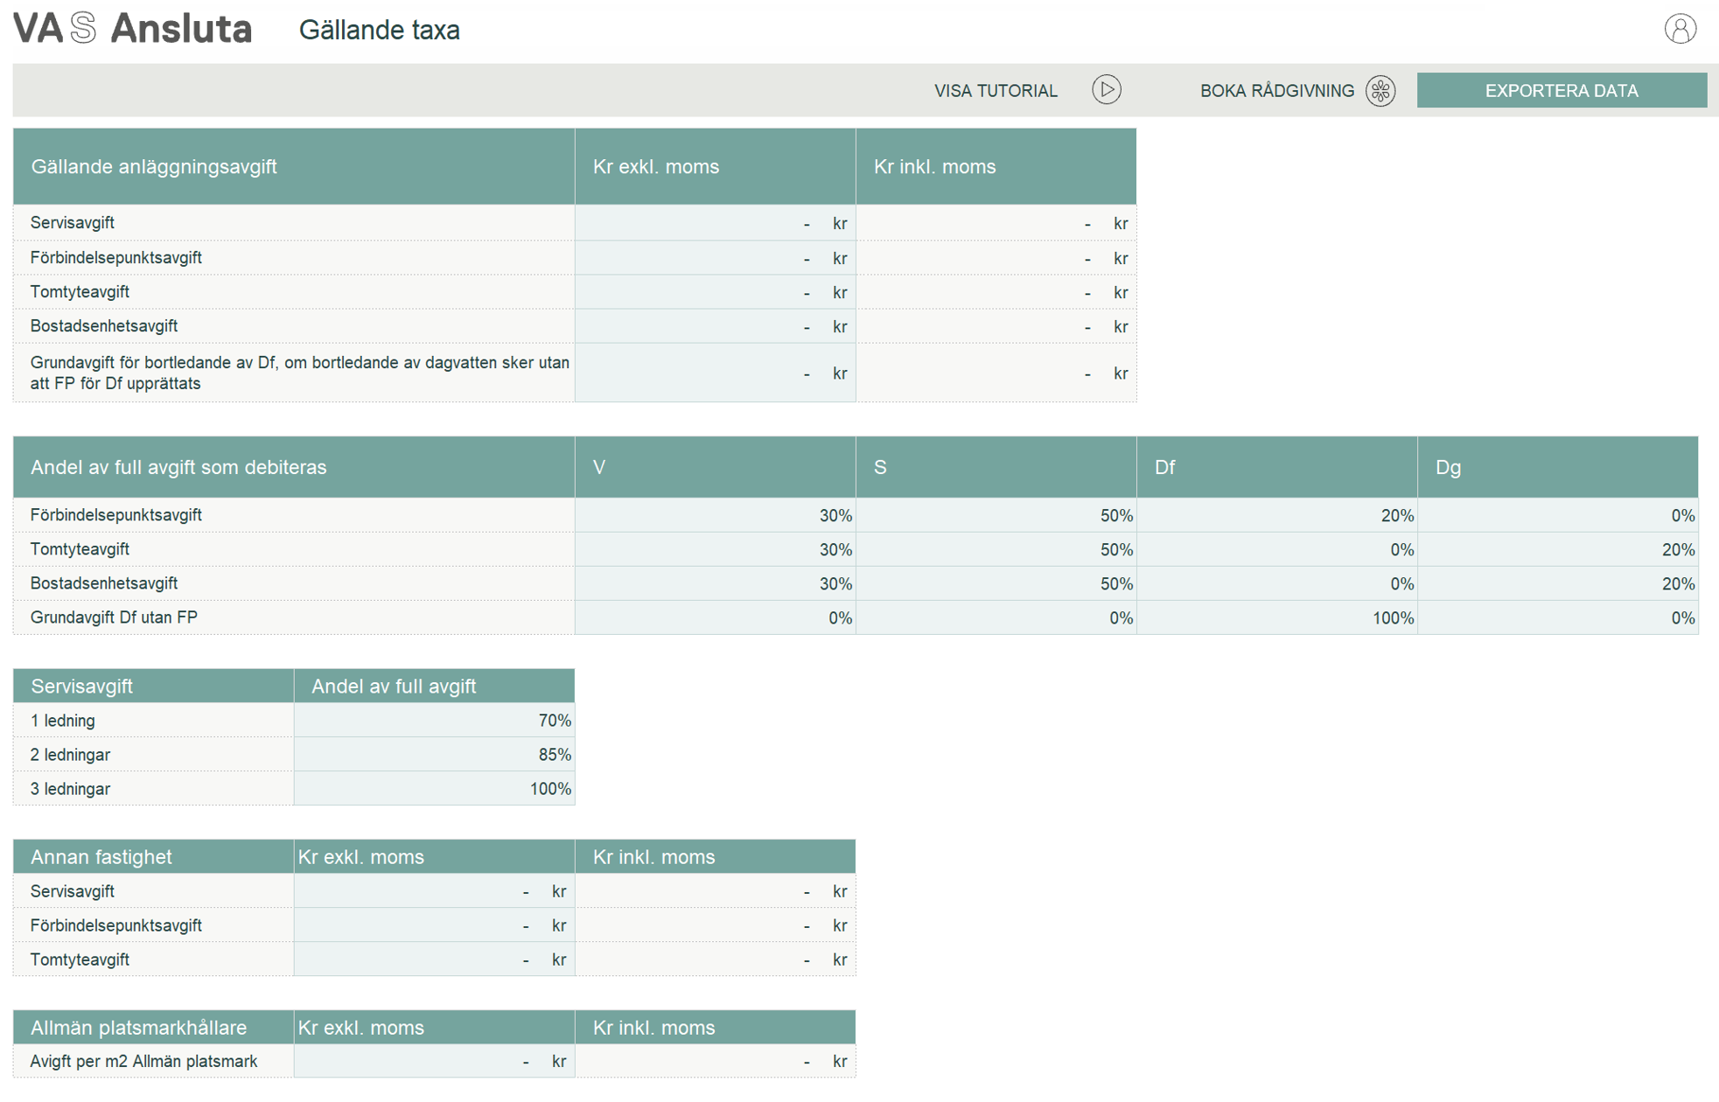Select the Gällande taxa page title
This screenshot has width=1719, height=1102.
click(379, 30)
